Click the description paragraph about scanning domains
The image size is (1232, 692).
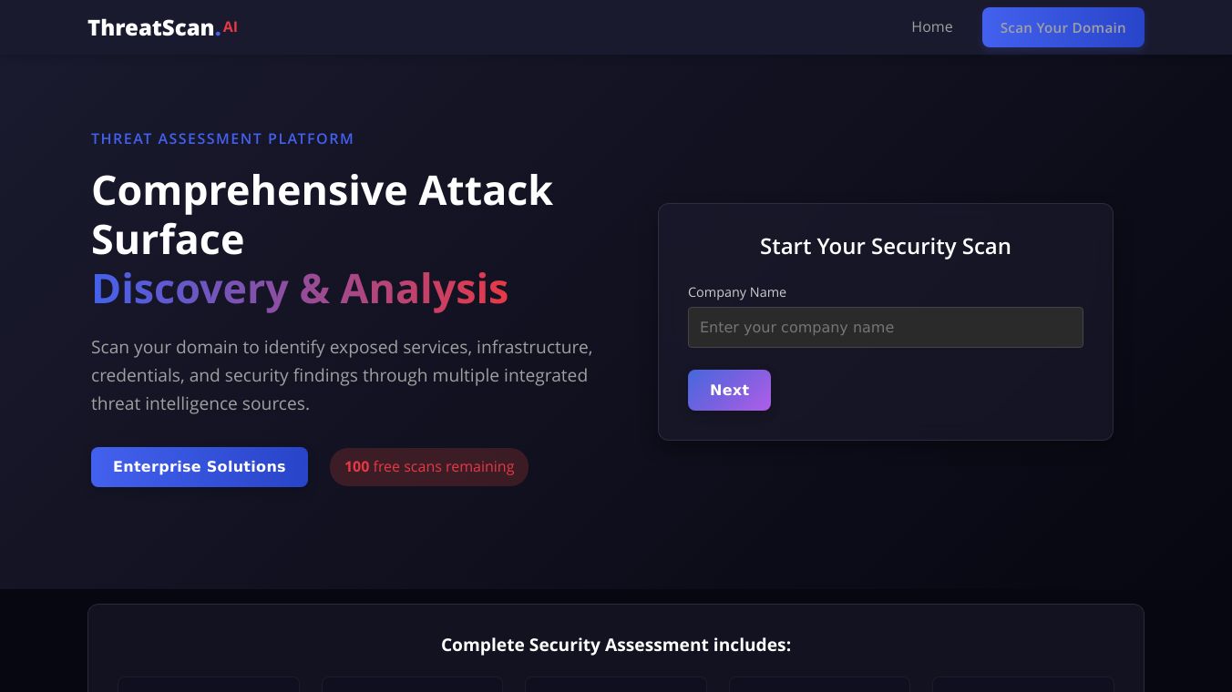(x=342, y=375)
